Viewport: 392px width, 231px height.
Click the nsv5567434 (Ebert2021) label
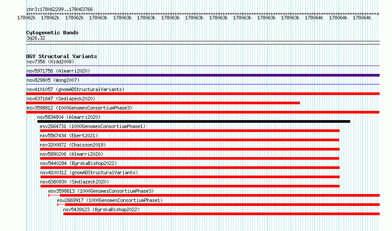click(x=69, y=136)
